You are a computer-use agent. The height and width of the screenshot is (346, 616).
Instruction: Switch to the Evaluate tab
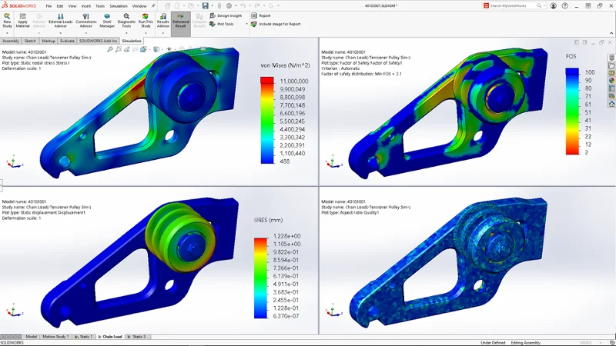[68, 41]
